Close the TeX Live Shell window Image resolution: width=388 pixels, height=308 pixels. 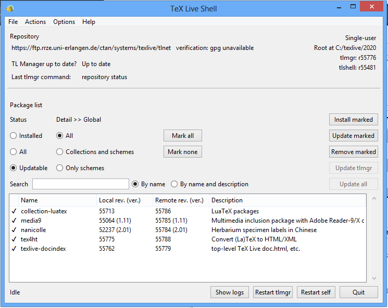[x=372, y=7]
